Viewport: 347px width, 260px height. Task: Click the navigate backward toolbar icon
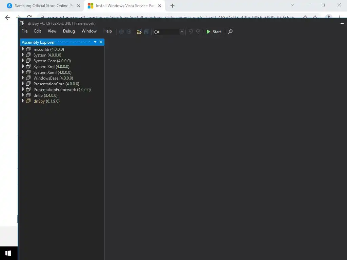[121, 32]
